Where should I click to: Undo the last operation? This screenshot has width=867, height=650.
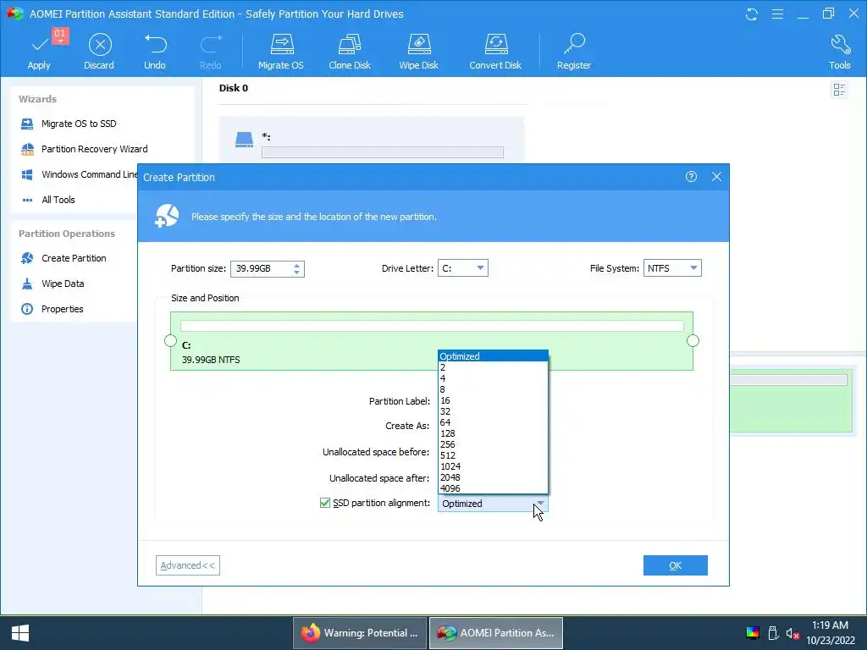(x=155, y=51)
